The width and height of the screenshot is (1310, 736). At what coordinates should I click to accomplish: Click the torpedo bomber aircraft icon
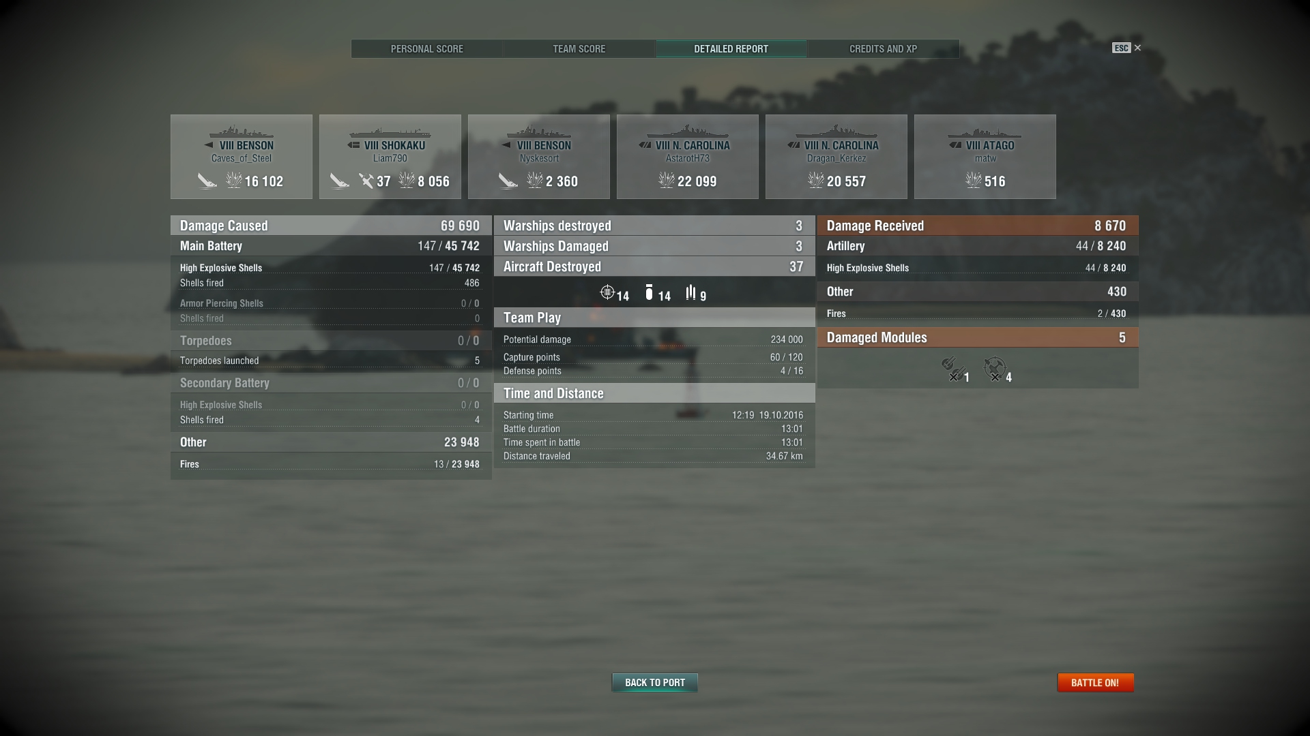690,293
